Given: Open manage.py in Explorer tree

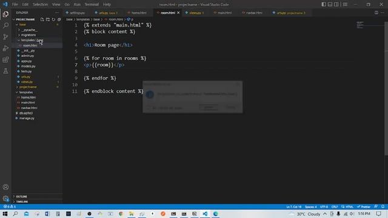Looking at the screenshot, I should (27, 118).
